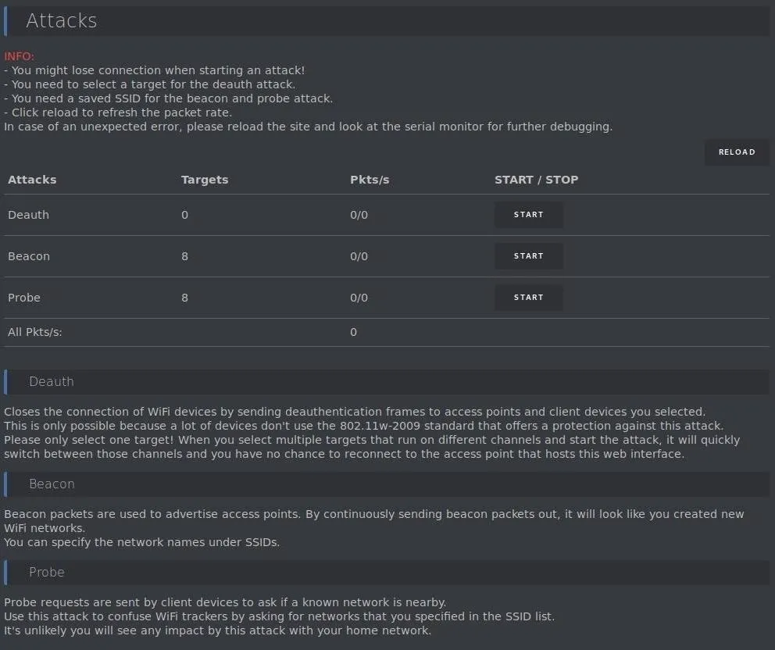
Task: Click the START / STOP column header
Action: (536, 180)
